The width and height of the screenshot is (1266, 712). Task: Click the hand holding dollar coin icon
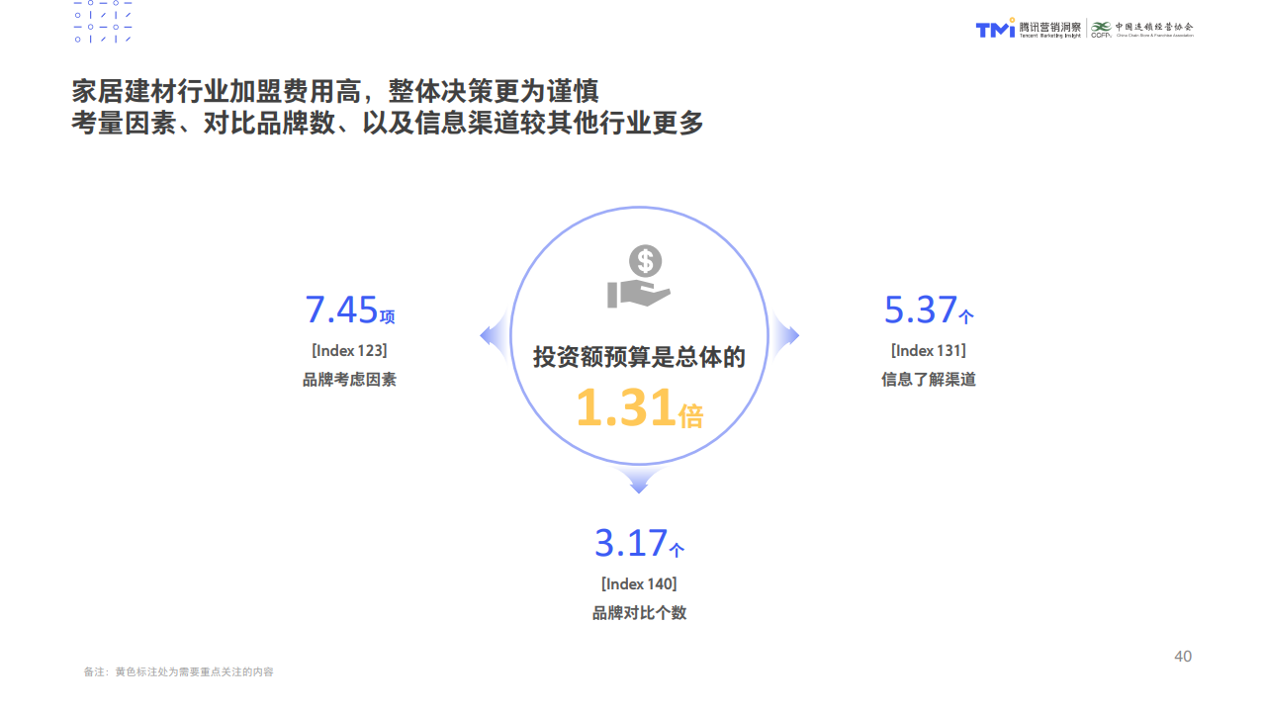[640, 278]
